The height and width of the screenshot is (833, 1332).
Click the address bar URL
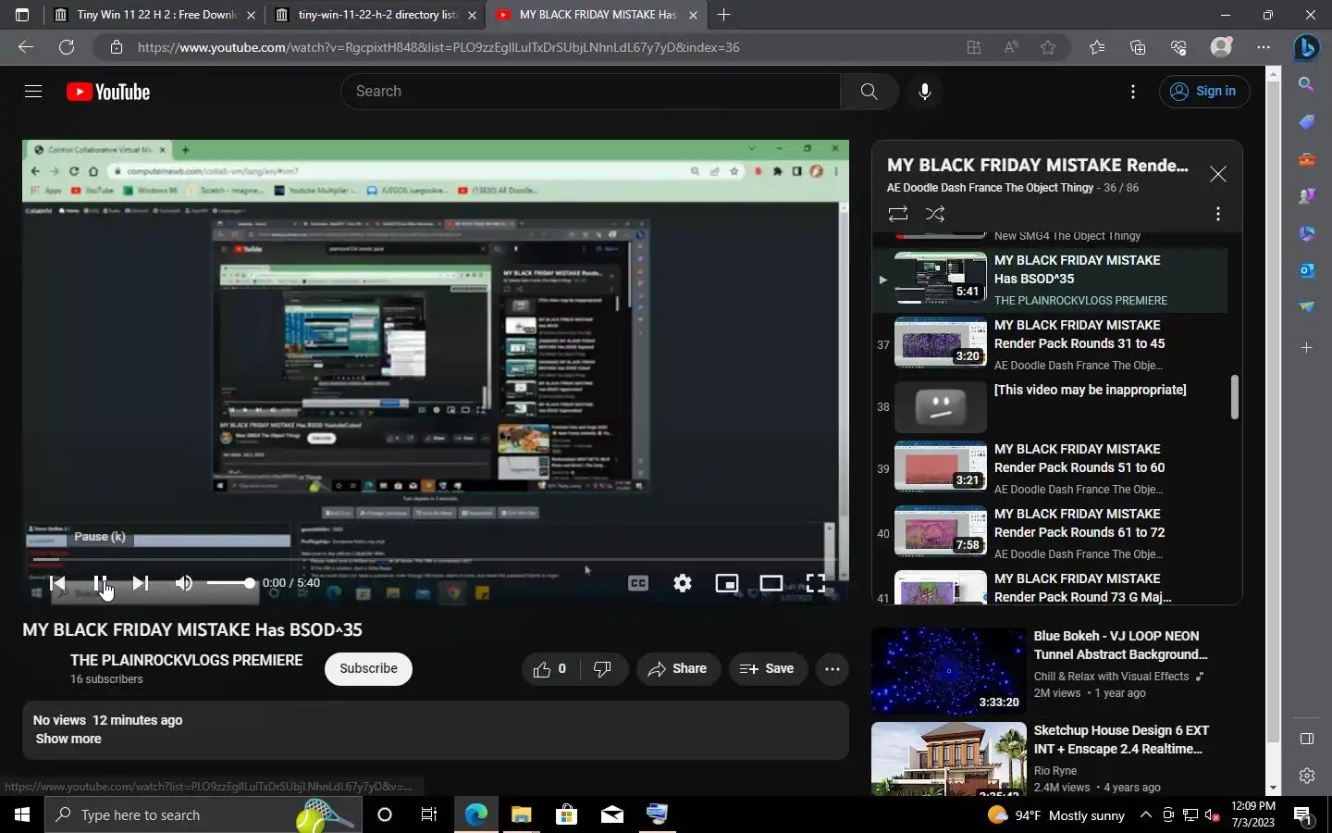438,47
